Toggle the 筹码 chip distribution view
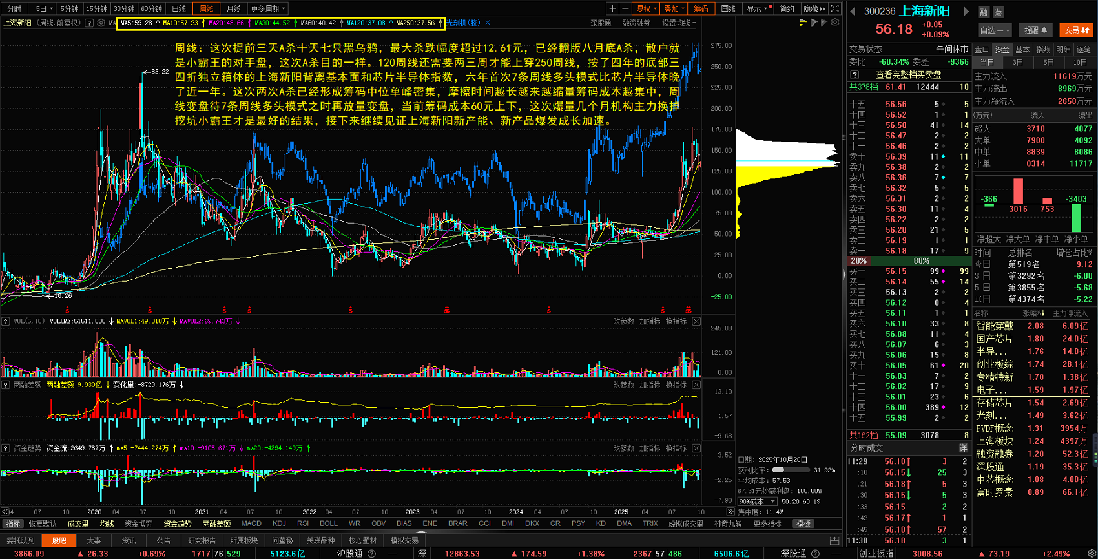 point(701,8)
